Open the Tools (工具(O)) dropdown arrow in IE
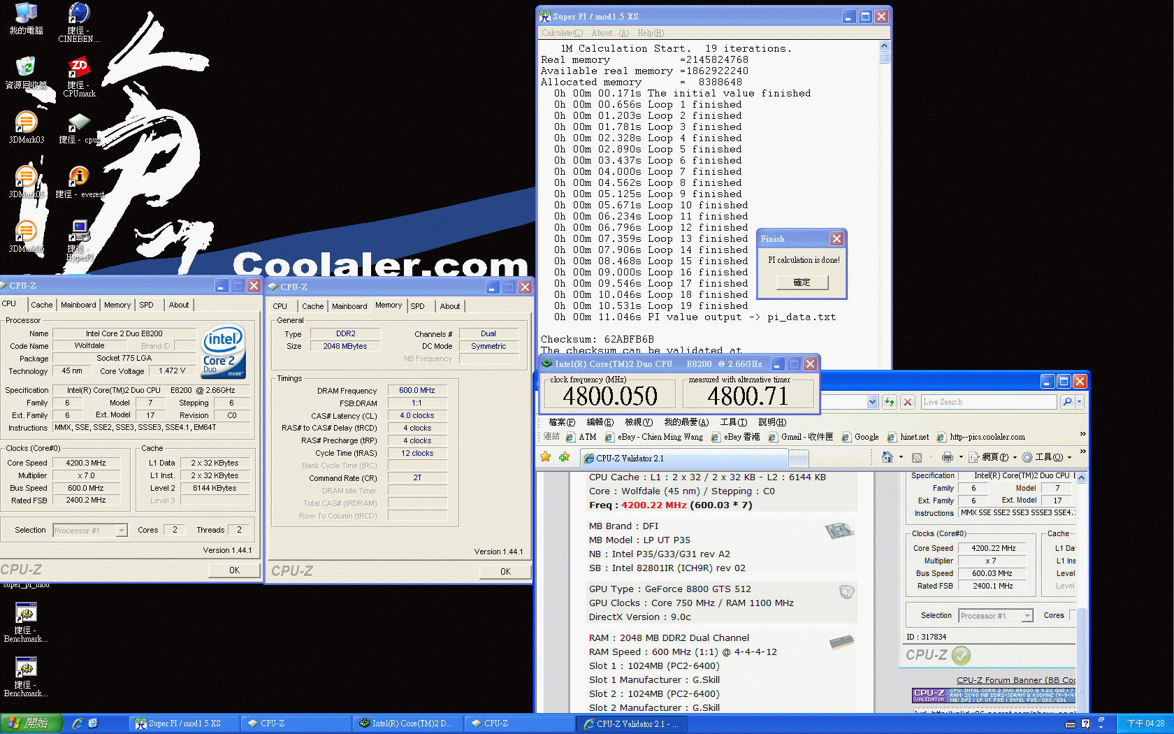Image resolution: width=1174 pixels, height=734 pixels. point(1069,457)
